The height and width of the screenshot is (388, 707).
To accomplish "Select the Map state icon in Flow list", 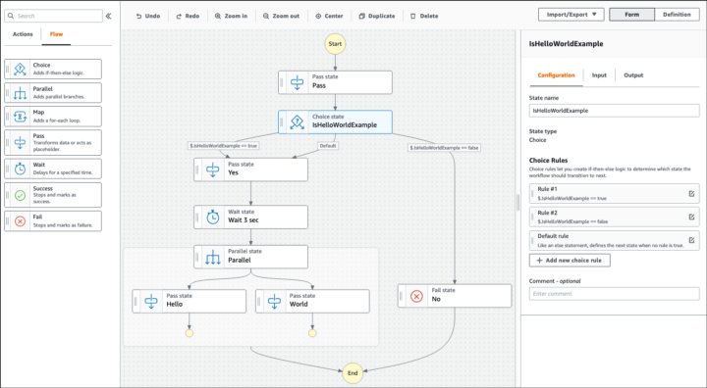I will coord(20,117).
